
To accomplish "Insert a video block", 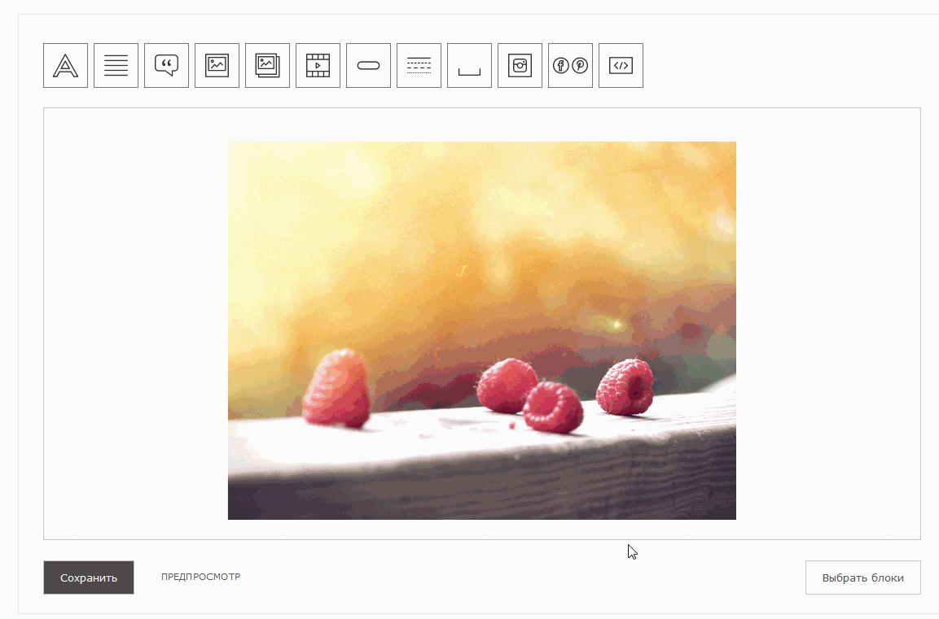I will click(x=318, y=65).
